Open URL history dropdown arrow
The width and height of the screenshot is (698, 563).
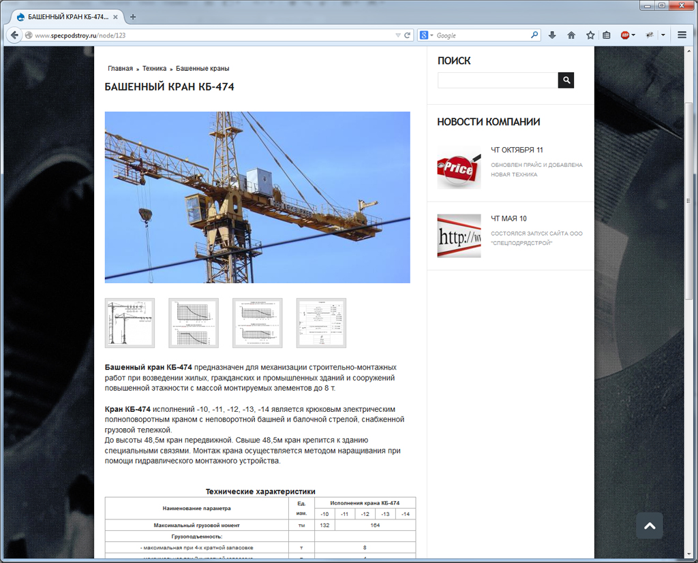(x=398, y=35)
